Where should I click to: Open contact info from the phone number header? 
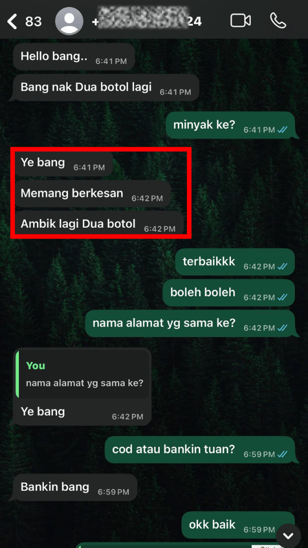147,21
